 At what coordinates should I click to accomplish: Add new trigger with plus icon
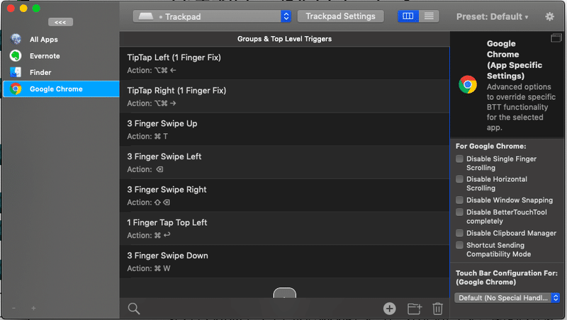[x=389, y=309]
